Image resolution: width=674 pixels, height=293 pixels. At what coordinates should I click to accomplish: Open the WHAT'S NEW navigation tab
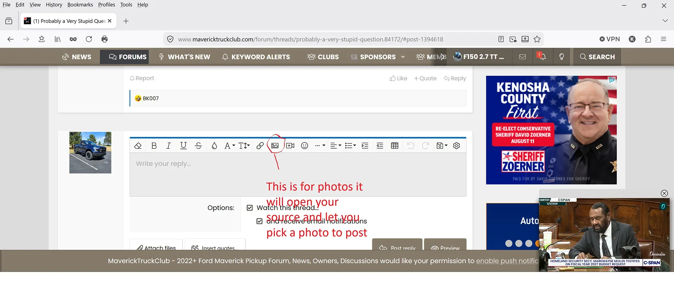tap(184, 57)
